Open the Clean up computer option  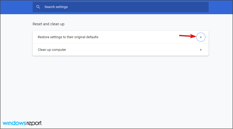[x=120, y=50]
